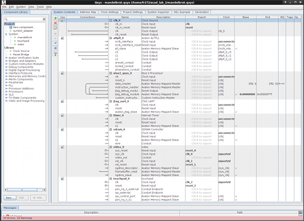Screen dimensions: 304x221
Task: Click the filter funnel icon in left toolbar
Action: [55, 54]
